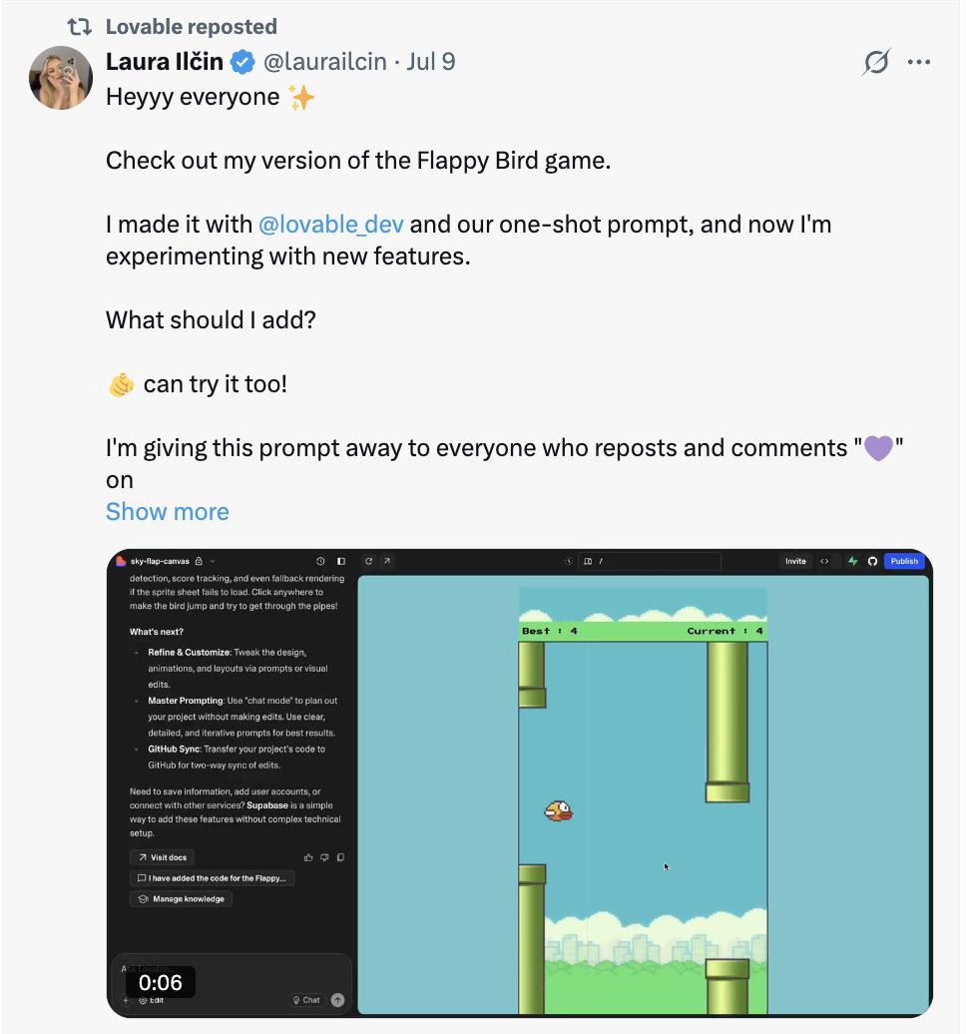Click the copy message icon
This screenshot has height=1034, width=966.
click(x=340, y=857)
